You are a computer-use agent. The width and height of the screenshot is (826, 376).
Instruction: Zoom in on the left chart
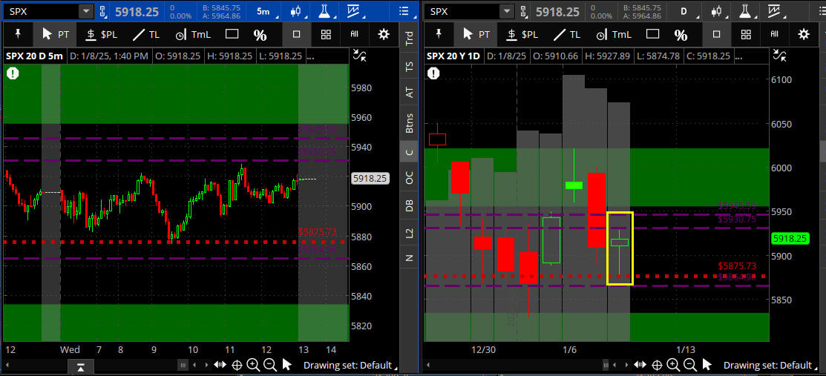click(253, 364)
